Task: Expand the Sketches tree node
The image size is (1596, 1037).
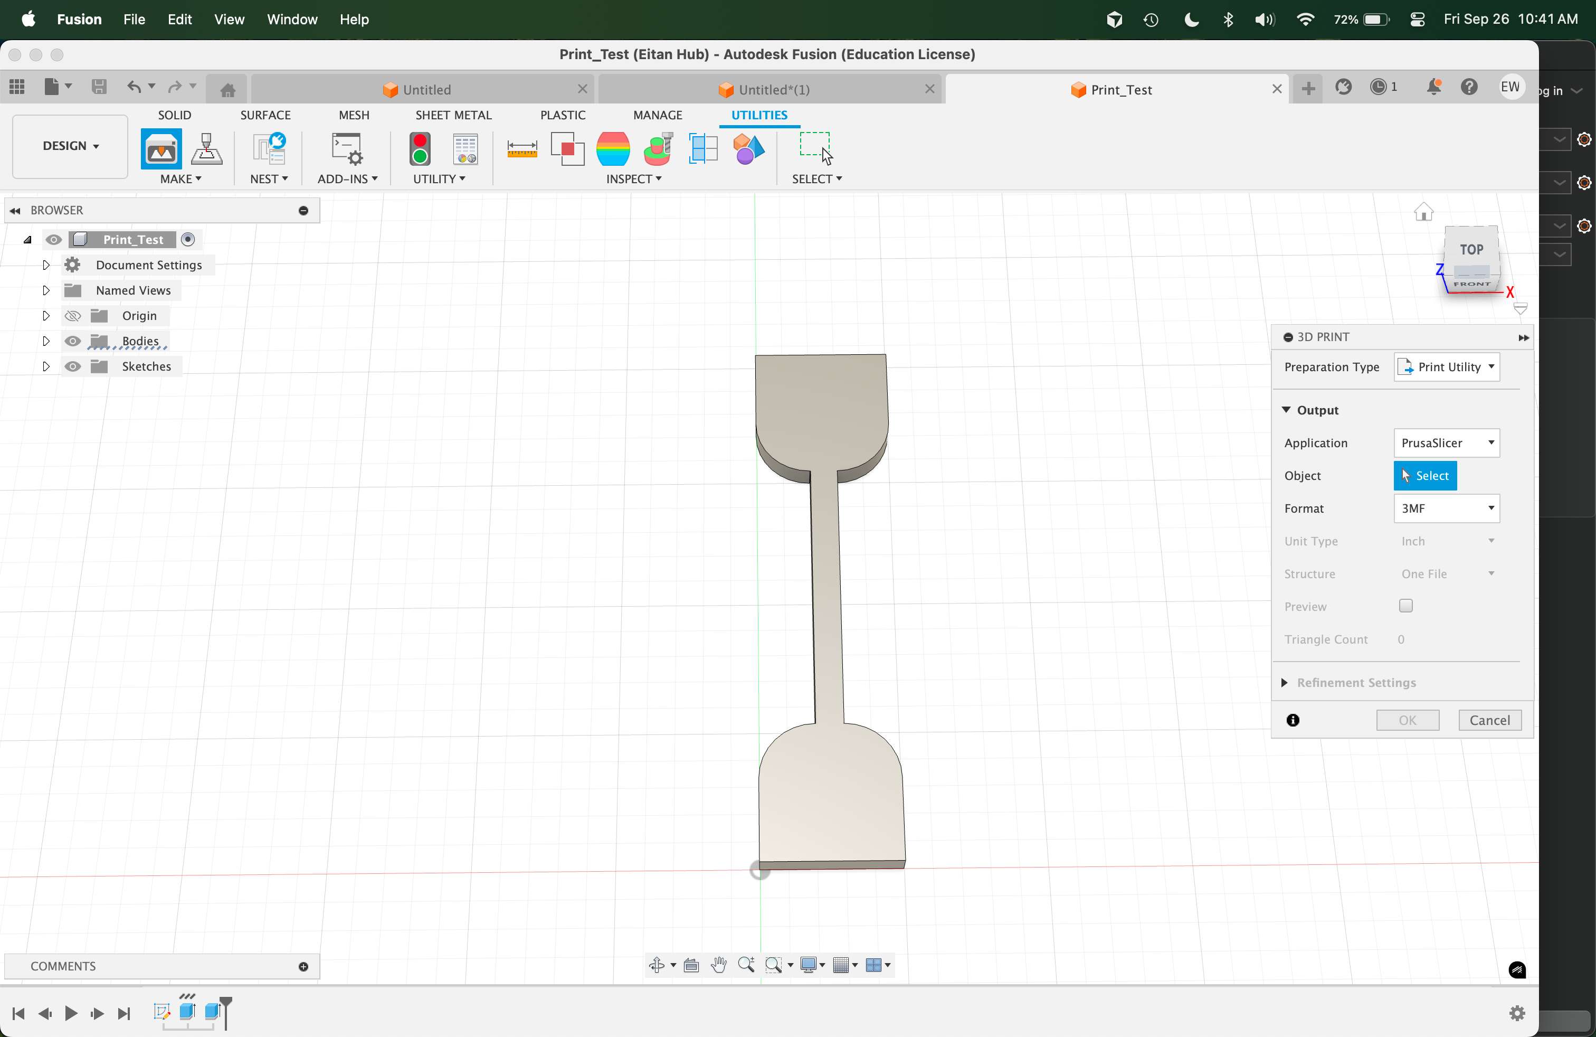Action: pyautogui.click(x=45, y=366)
